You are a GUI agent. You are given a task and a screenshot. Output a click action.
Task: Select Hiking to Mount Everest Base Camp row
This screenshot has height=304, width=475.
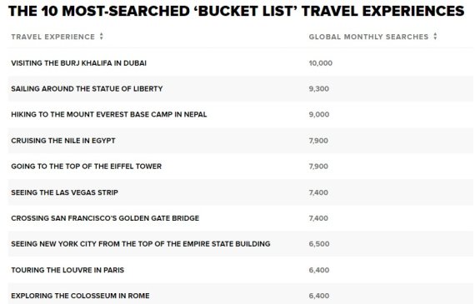pyautogui.click(x=241, y=114)
